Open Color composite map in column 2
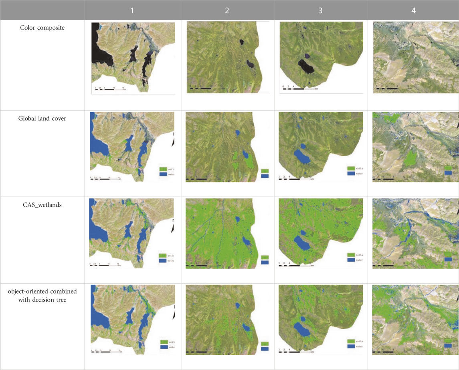This screenshot has width=459, height=370. pos(228,57)
